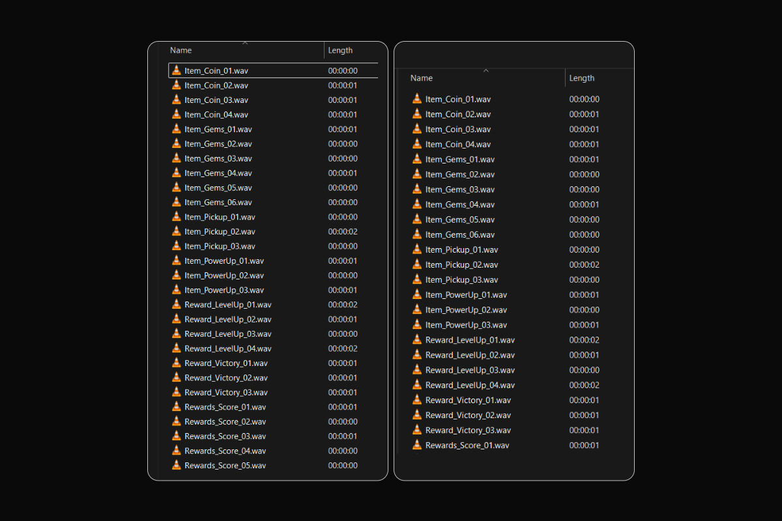Sort by Length column in the right panel
This screenshot has width=782, height=521.
[x=582, y=78]
